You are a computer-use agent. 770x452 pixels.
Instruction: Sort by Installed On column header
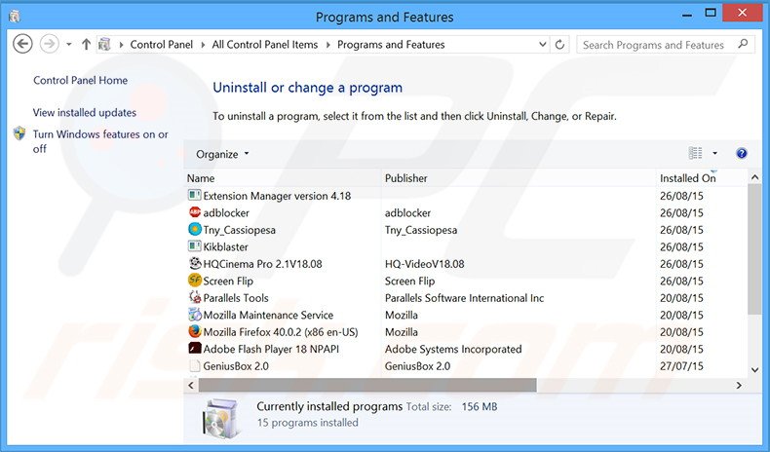[x=687, y=178]
